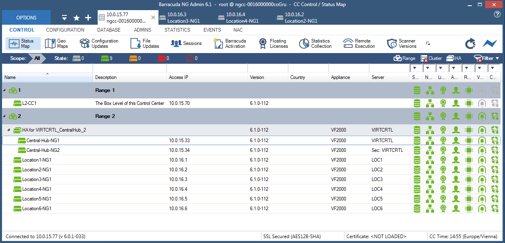Viewport: 505px width, 243px height.
Task: Open Remote Execution
Action: point(359,43)
